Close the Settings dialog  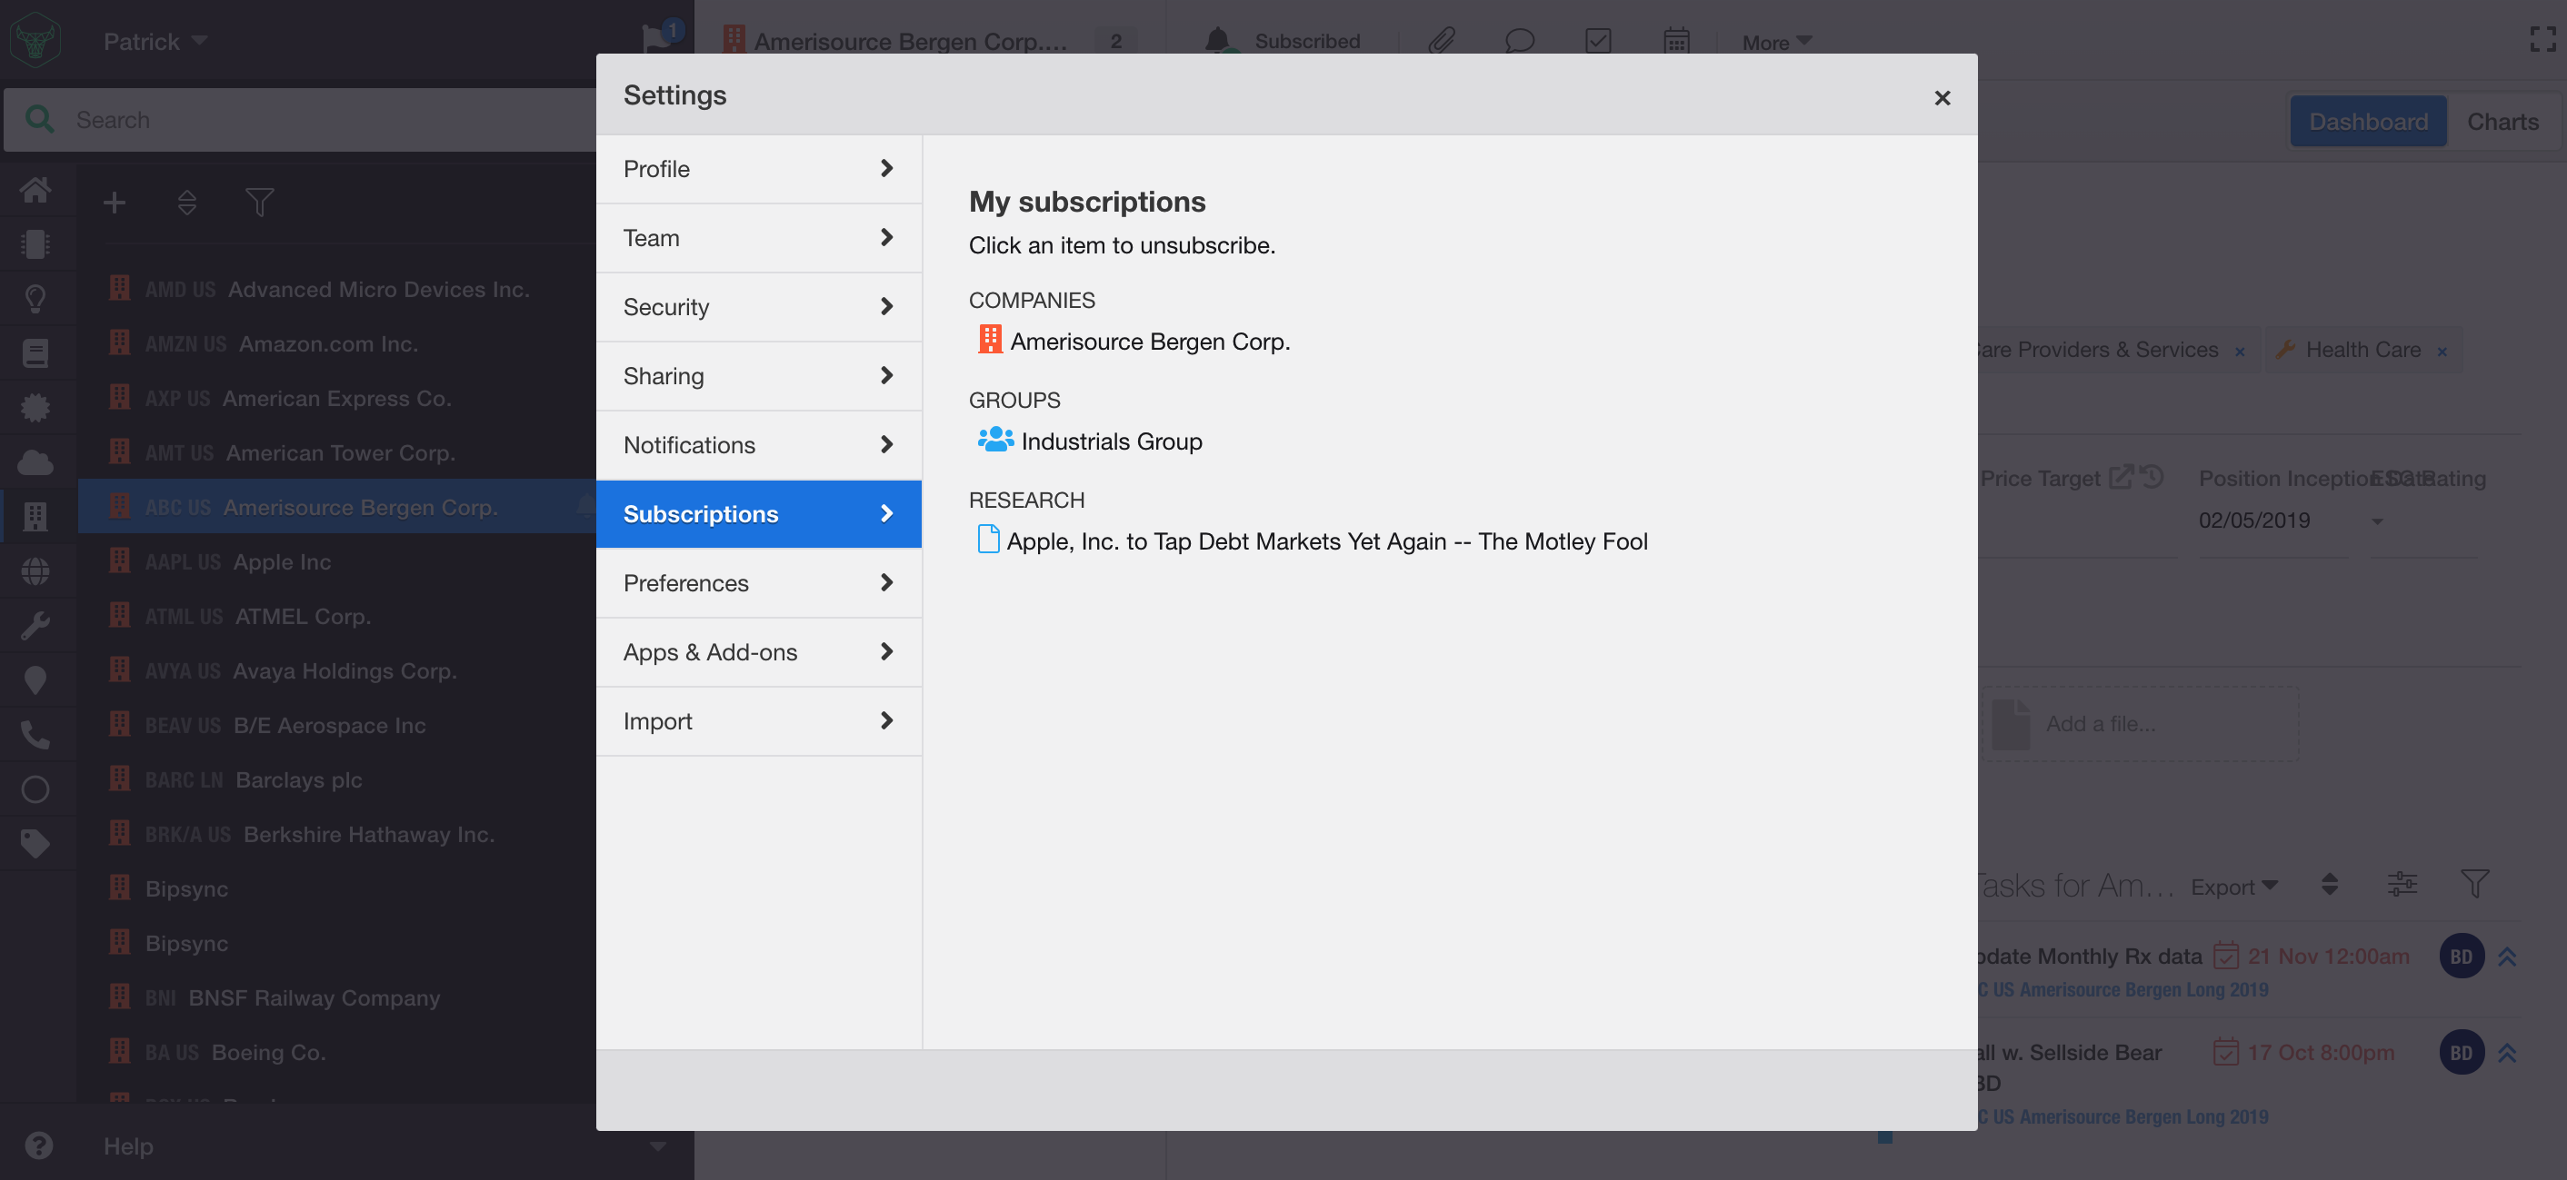pos(1942,97)
